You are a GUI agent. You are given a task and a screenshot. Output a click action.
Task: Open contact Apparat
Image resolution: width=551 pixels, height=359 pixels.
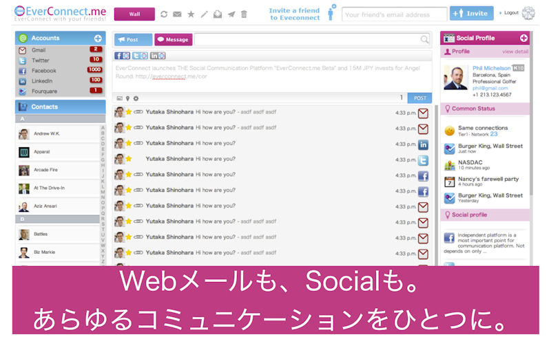58,152
